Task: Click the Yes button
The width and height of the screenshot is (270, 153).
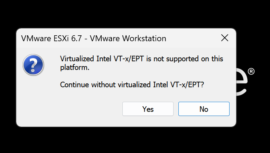Action: pyautogui.click(x=148, y=109)
